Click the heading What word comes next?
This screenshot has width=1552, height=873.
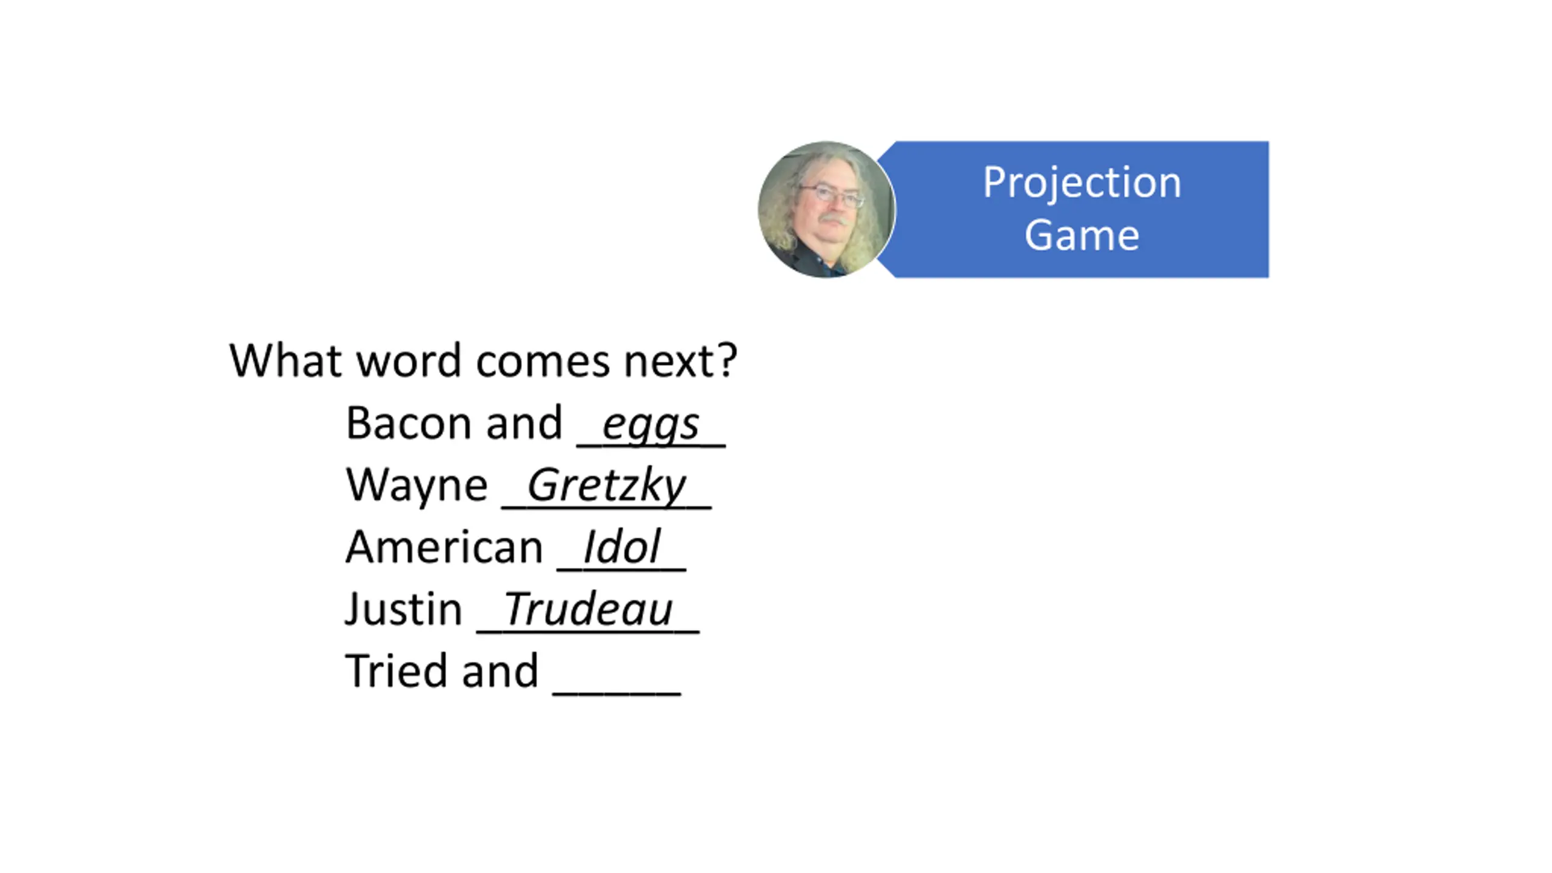(483, 361)
